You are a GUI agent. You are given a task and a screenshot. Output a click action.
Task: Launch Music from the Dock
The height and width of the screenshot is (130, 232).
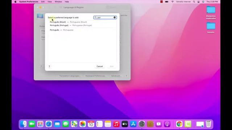pyautogui.click(x=116, y=124)
